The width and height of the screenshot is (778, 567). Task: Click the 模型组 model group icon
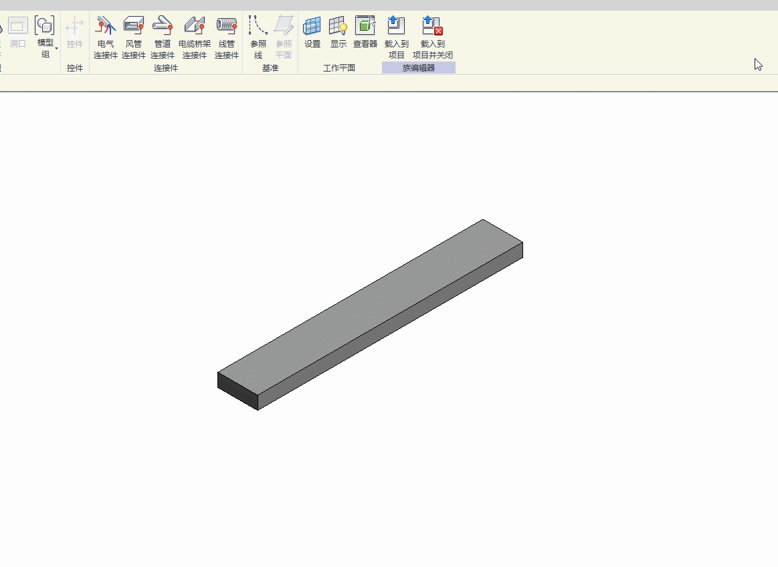[45, 25]
